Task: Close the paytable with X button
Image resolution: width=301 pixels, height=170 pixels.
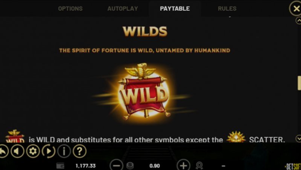Action: coord(296,8)
